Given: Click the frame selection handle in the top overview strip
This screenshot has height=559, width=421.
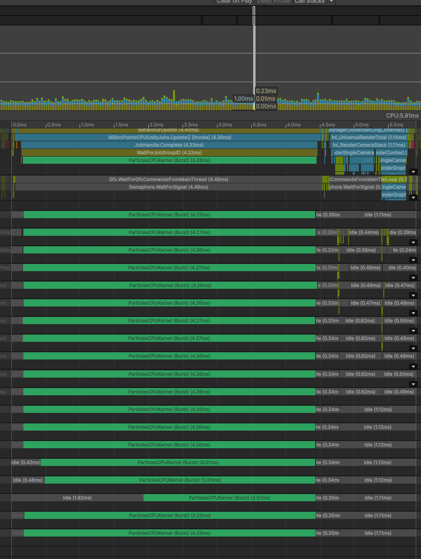Looking at the screenshot, I should (x=254, y=16).
